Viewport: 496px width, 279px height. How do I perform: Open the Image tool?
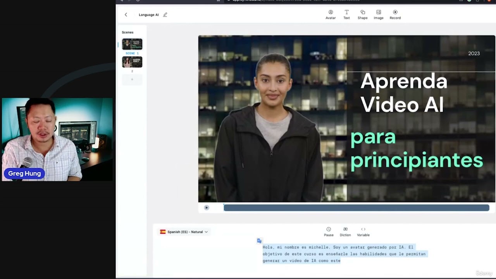click(379, 15)
